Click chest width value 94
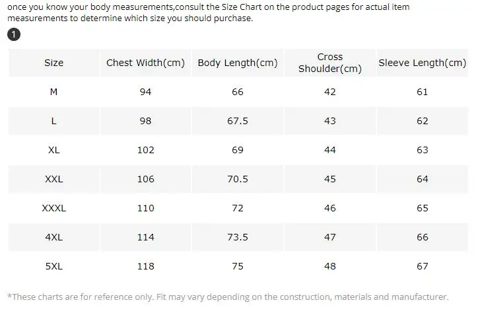 (x=146, y=92)
